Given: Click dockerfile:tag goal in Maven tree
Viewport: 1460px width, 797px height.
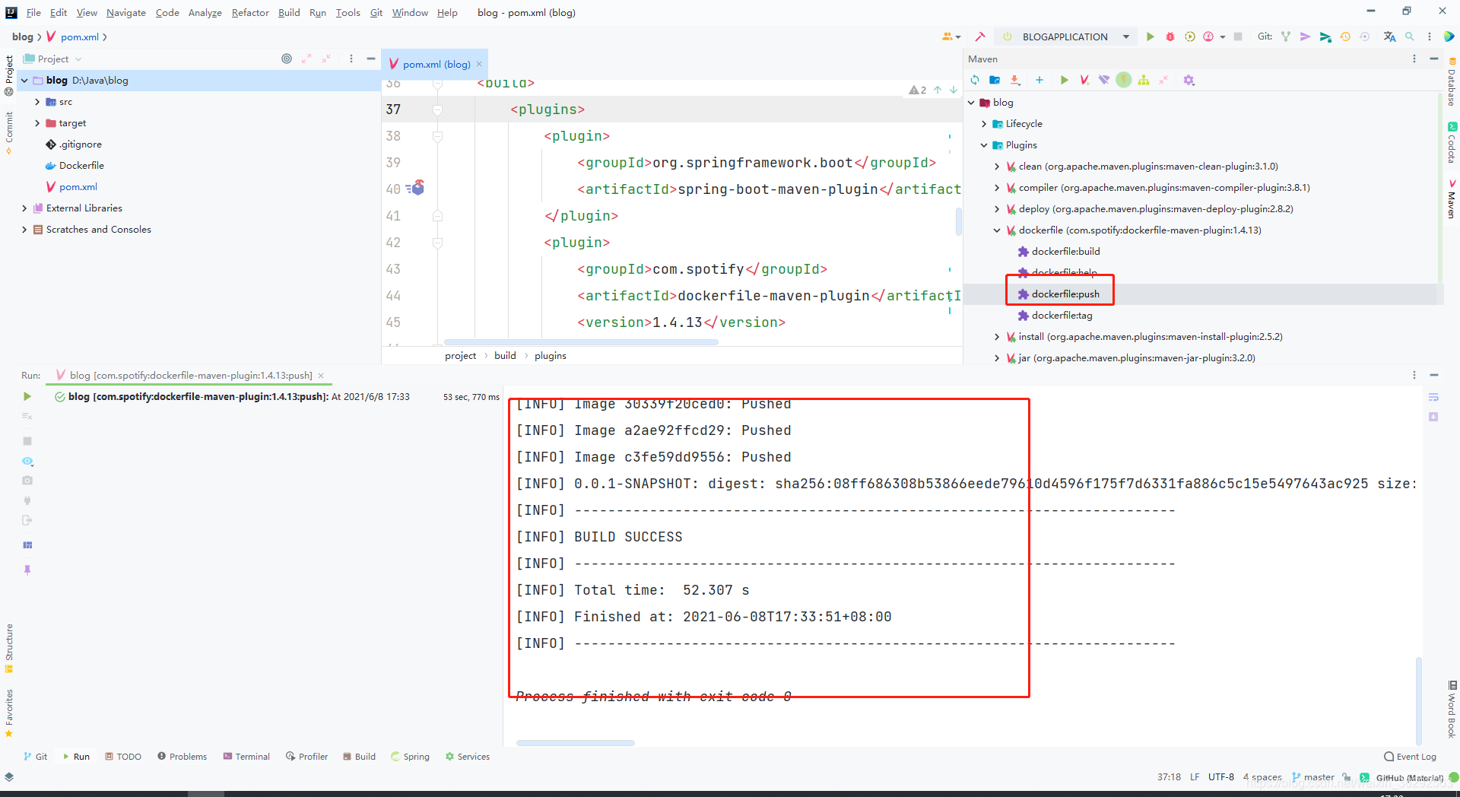Looking at the screenshot, I should coord(1062,315).
